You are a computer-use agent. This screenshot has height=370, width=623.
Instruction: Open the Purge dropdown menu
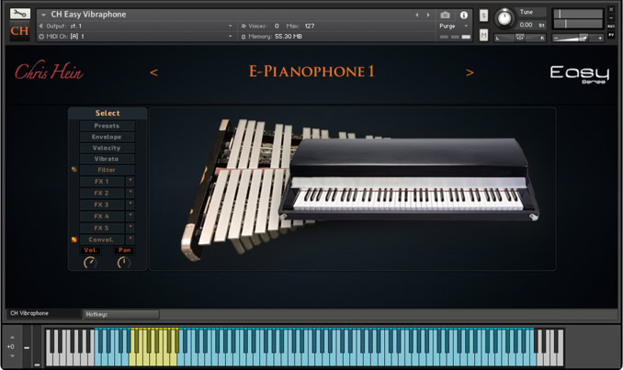click(x=450, y=27)
